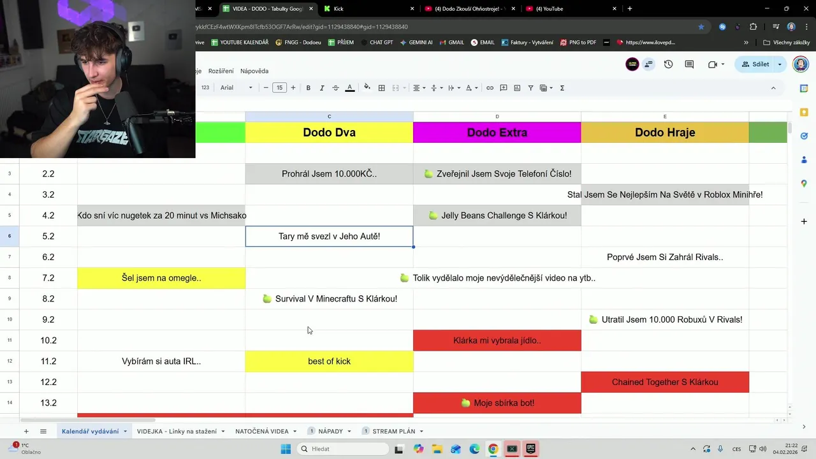Switch to VIDEJKA - Linky na stažení sheet
This screenshot has width=816, height=459.
tap(177, 432)
